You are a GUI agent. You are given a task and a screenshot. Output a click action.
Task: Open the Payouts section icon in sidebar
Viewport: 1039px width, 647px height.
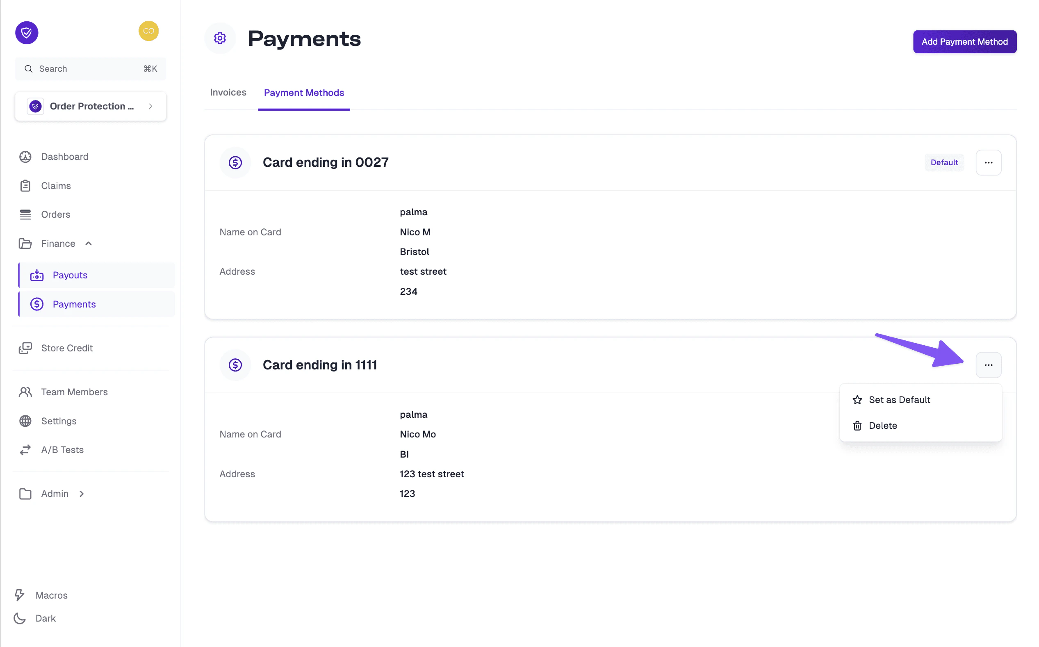[x=37, y=275]
